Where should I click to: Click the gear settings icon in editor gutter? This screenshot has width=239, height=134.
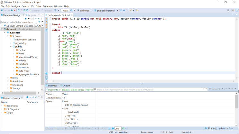pos(47,74)
